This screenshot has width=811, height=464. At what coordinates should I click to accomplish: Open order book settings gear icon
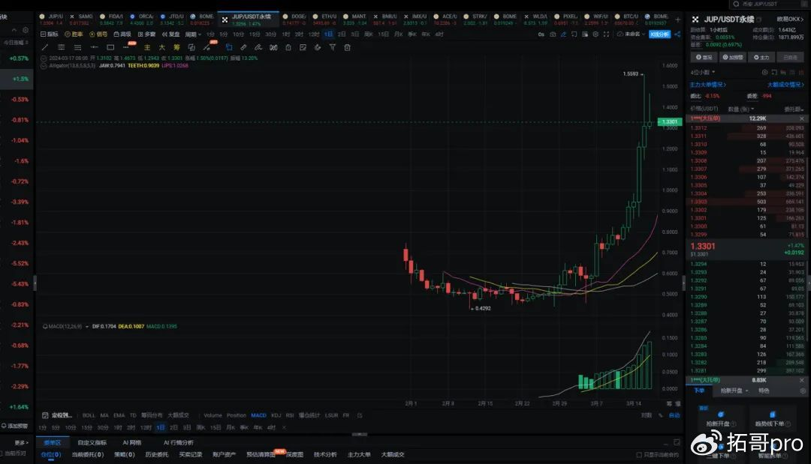coord(765,72)
